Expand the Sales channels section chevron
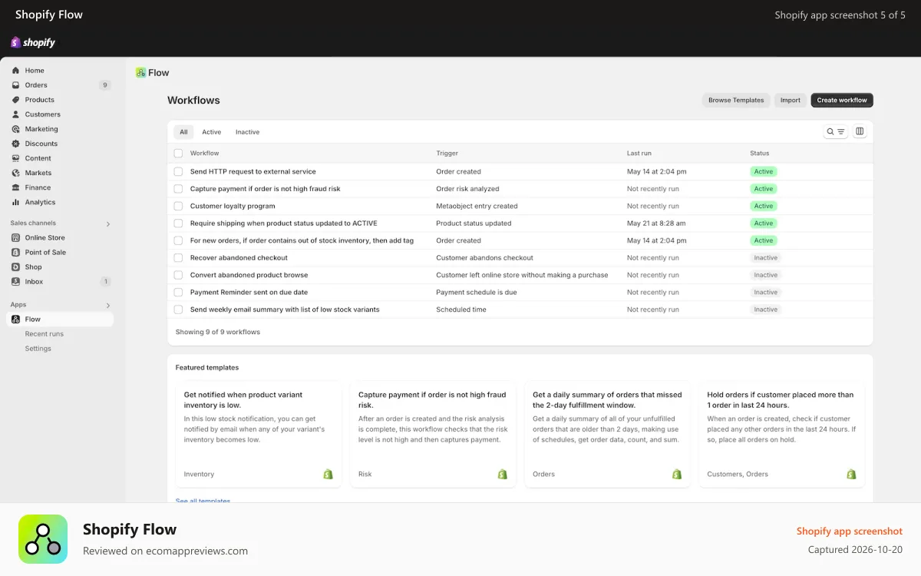The image size is (921, 576). [x=108, y=224]
